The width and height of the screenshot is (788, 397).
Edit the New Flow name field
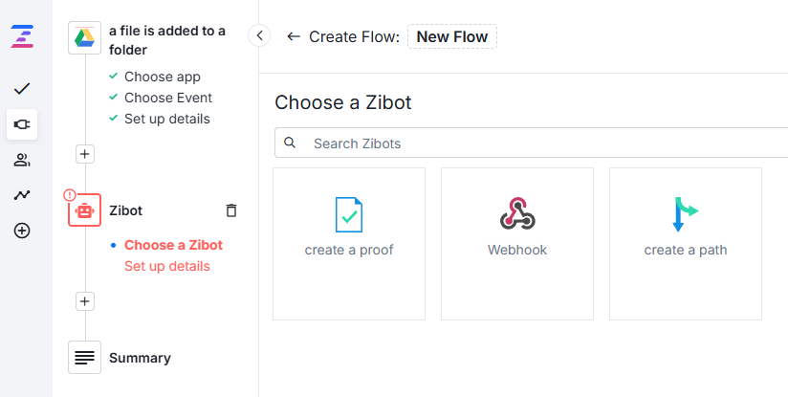coord(451,37)
